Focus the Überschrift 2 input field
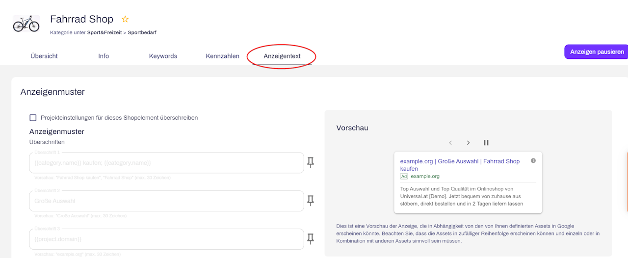Image resolution: width=628 pixels, height=258 pixels. tap(166, 201)
